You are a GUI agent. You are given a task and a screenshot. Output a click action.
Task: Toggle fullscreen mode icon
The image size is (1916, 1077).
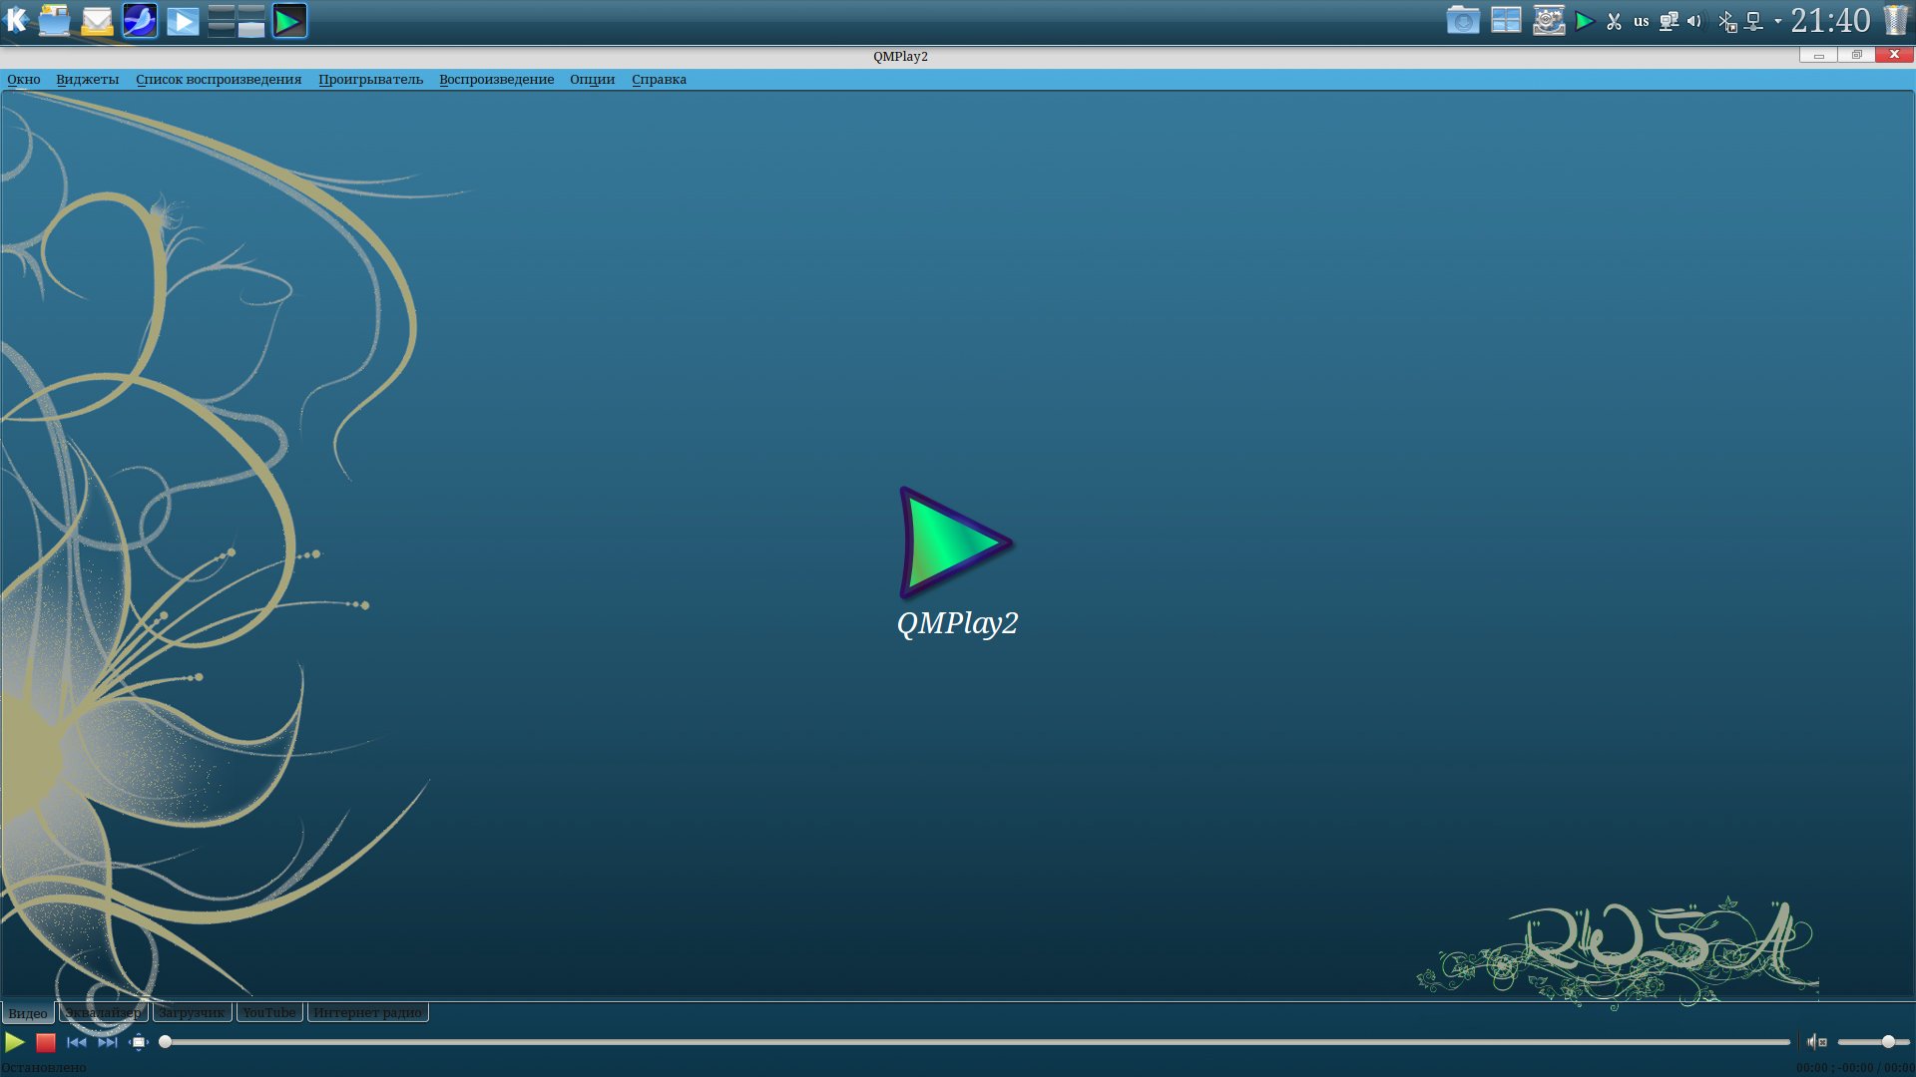tap(139, 1042)
